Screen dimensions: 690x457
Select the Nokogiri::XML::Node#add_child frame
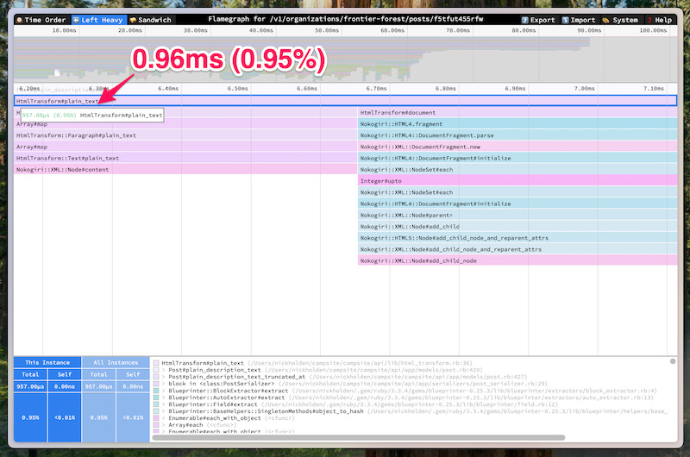[517, 227]
